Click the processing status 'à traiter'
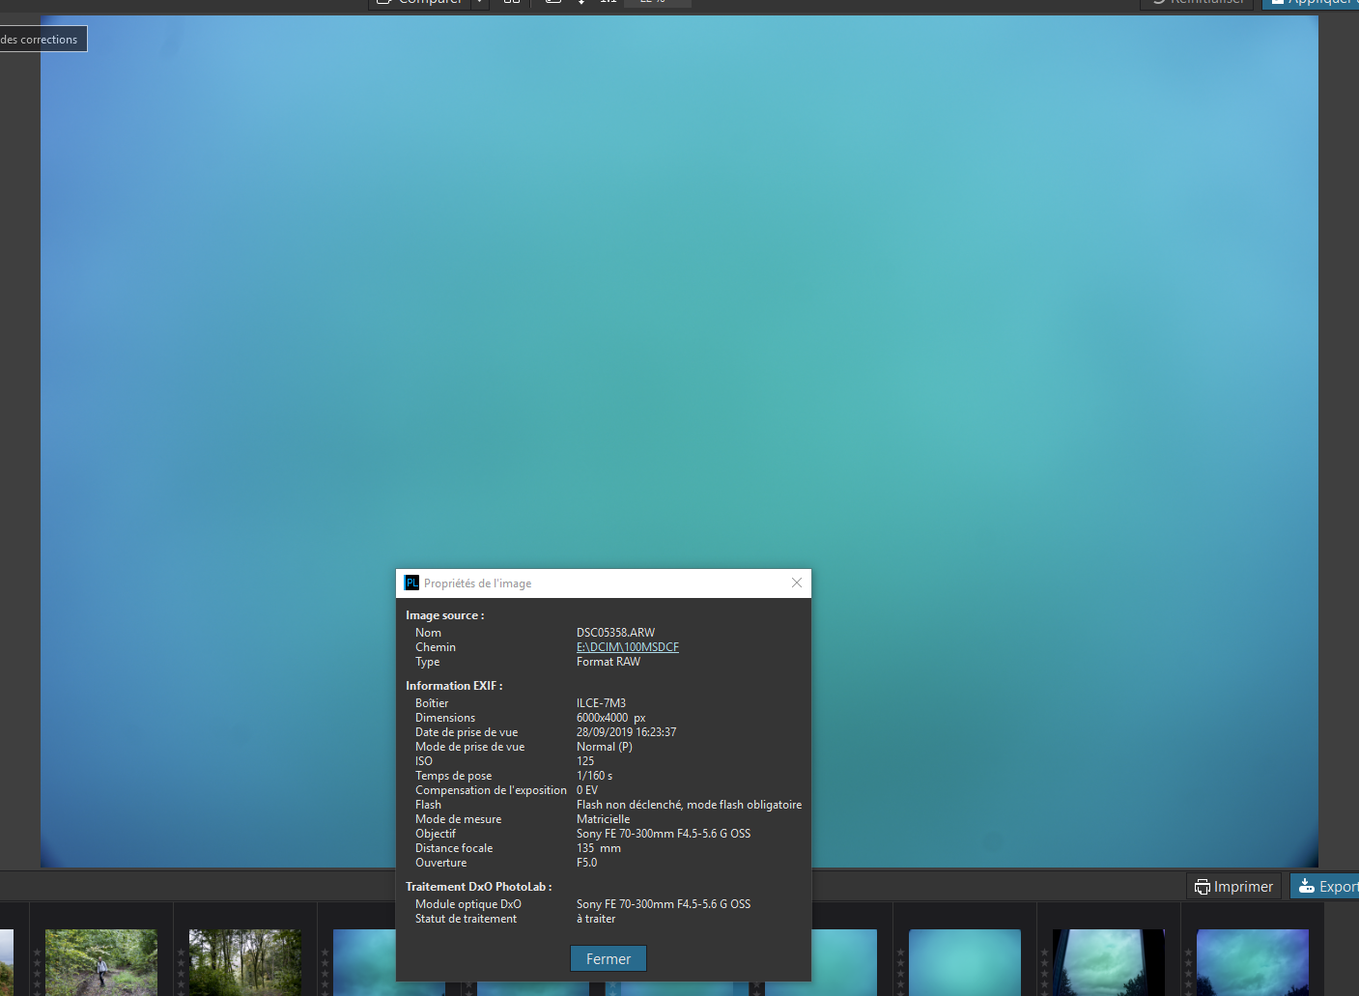The height and width of the screenshot is (996, 1359). point(596,919)
